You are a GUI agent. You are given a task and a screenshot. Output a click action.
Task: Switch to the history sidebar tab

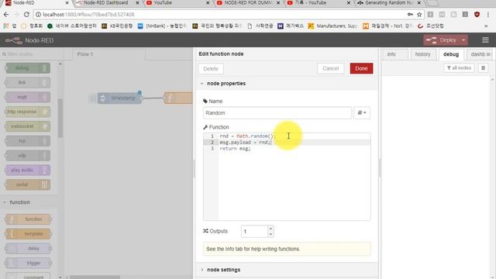tap(423, 54)
